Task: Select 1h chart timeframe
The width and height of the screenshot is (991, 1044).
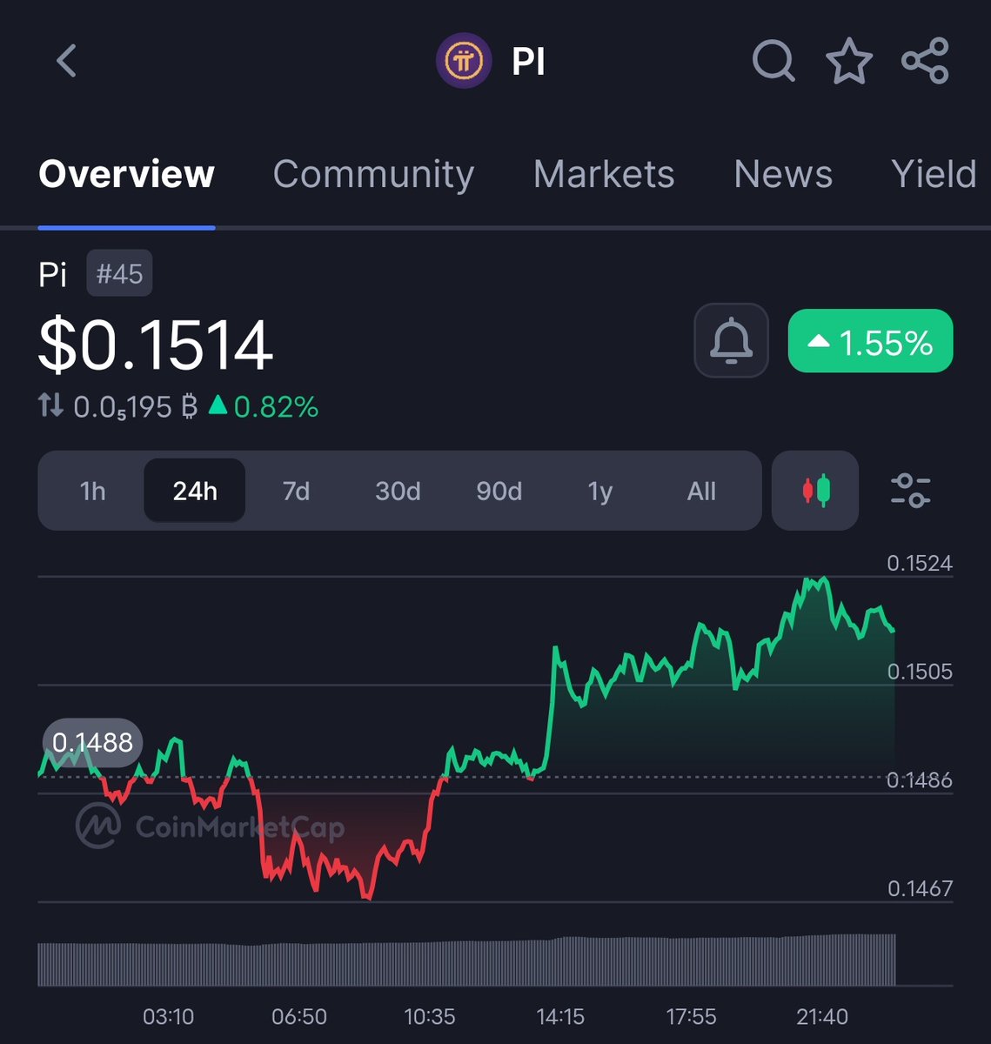Action: pos(92,491)
